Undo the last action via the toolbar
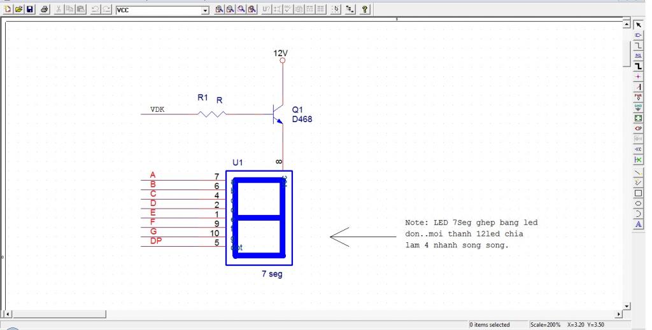 coord(96,9)
